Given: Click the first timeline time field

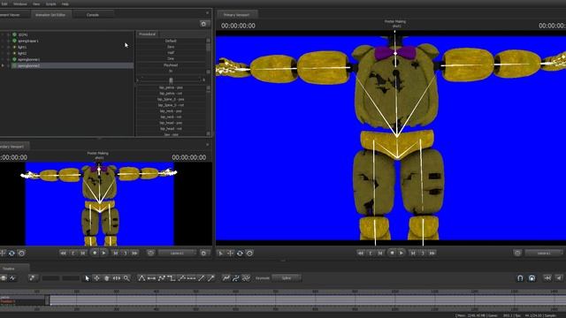Looking at the screenshot, I should pos(50,278).
